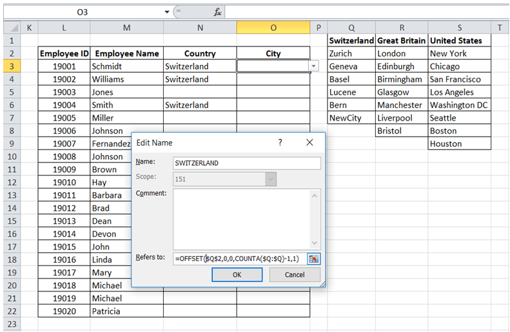Screen dimensions: 510x332
Task: Click the San Francisco cell
Action: tap(460, 79)
